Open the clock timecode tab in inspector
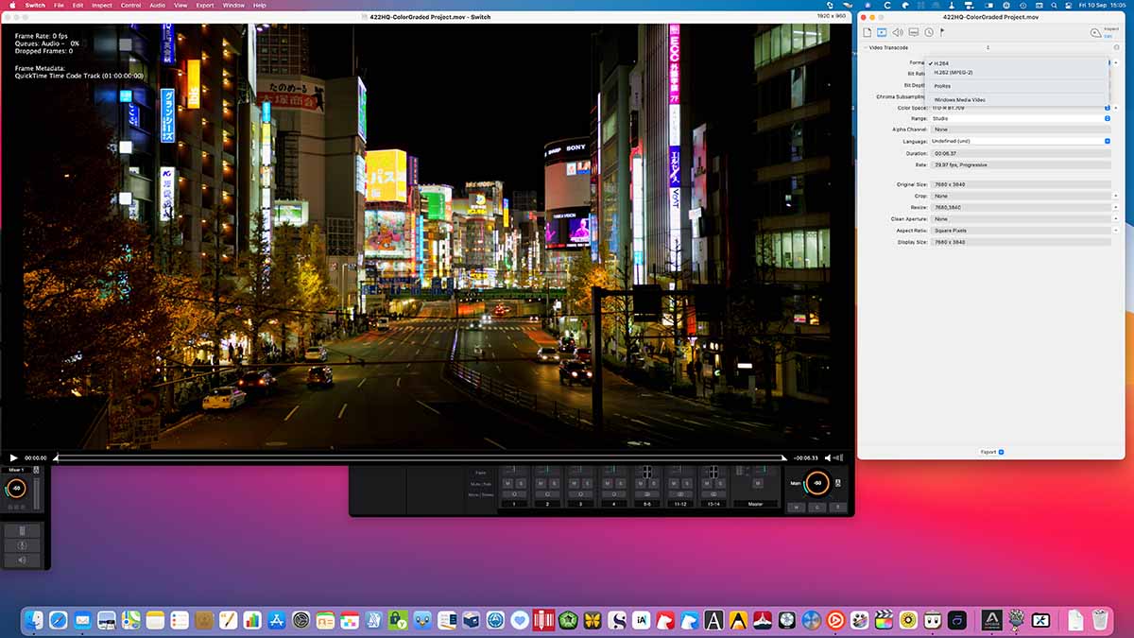1134x638 pixels. (x=929, y=32)
